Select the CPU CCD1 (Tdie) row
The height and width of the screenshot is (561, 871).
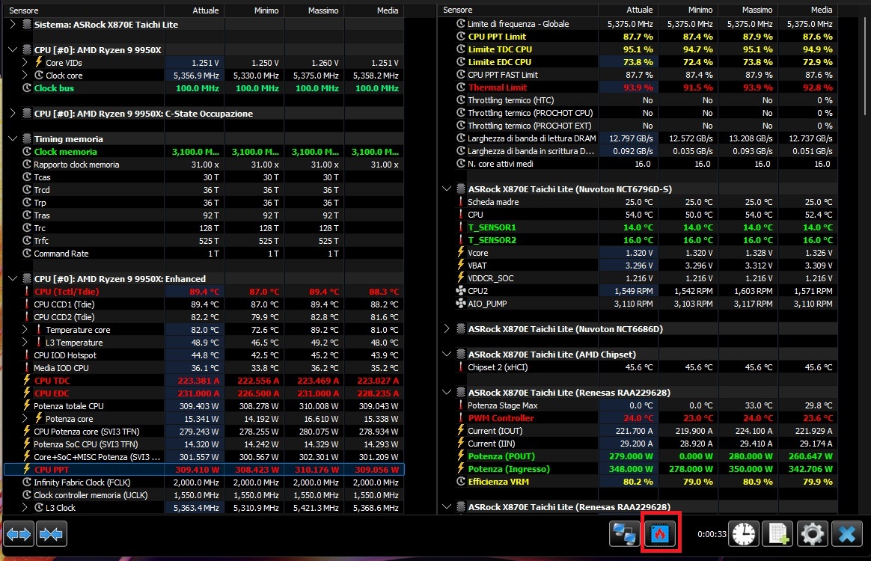pyautogui.click(x=204, y=304)
